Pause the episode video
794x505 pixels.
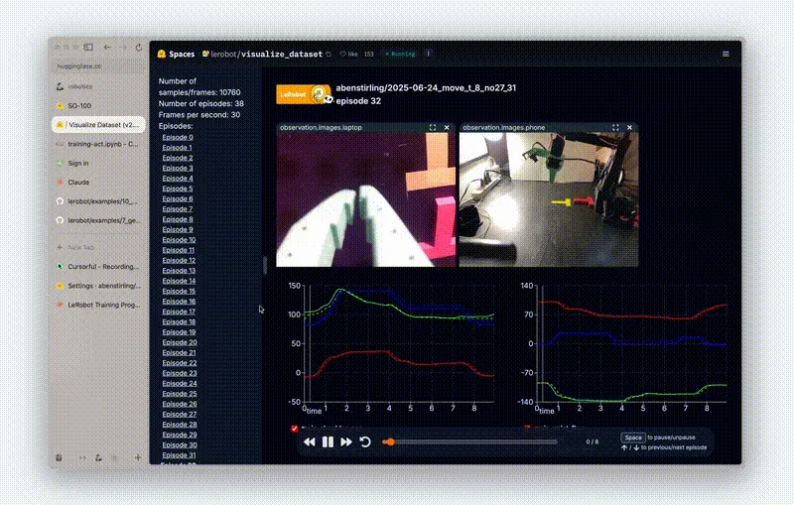coord(329,442)
